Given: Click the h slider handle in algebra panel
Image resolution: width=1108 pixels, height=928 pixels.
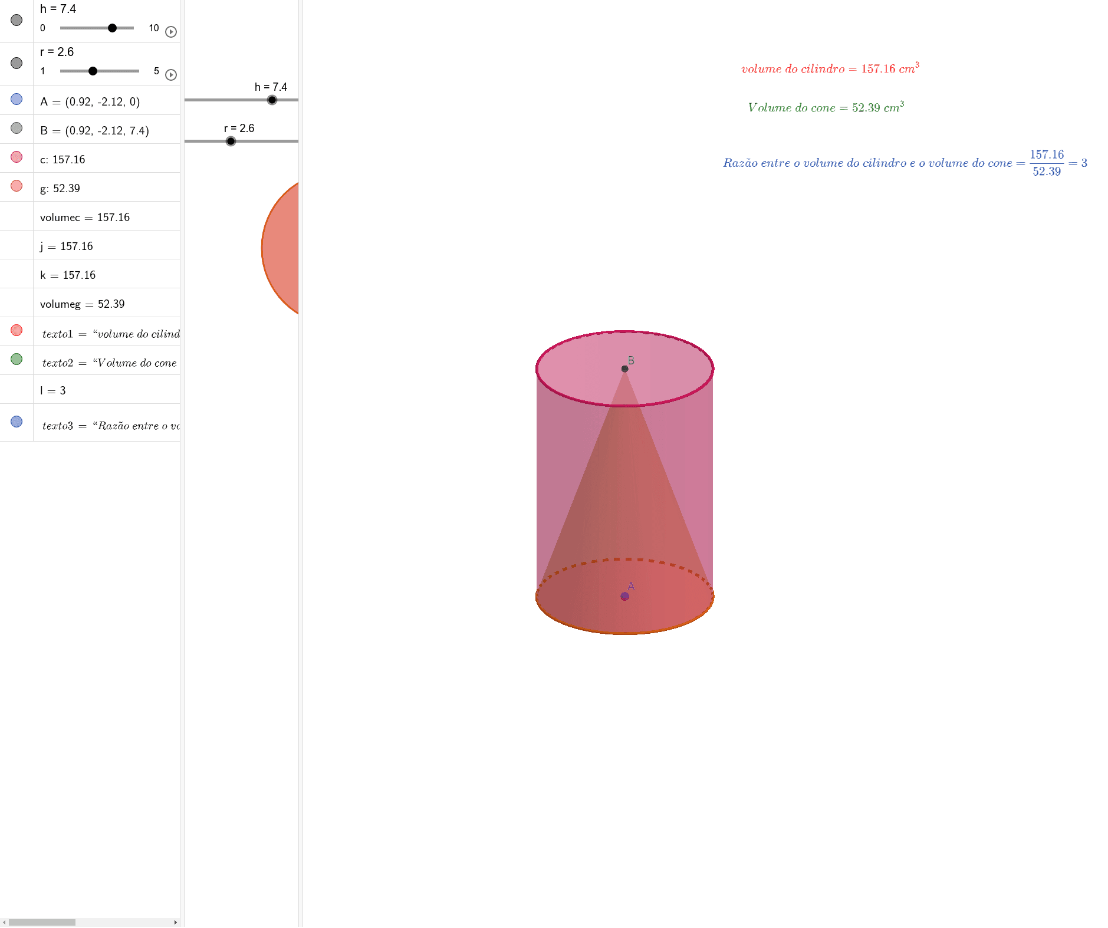Looking at the screenshot, I should pos(112,28).
